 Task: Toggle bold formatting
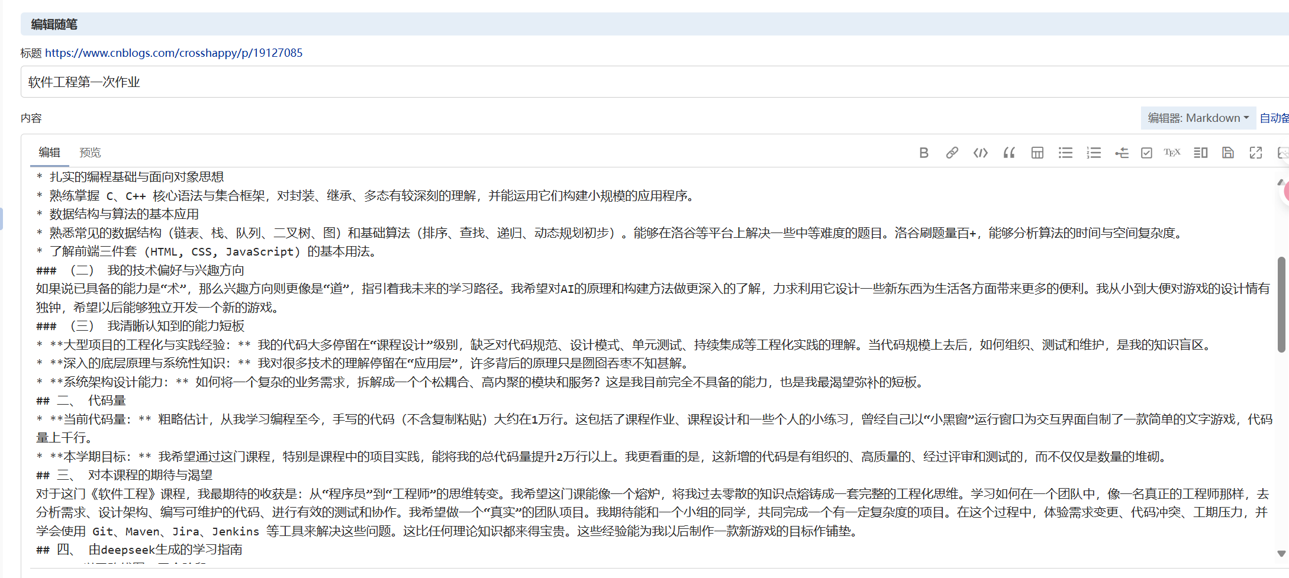tap(924, 153)
